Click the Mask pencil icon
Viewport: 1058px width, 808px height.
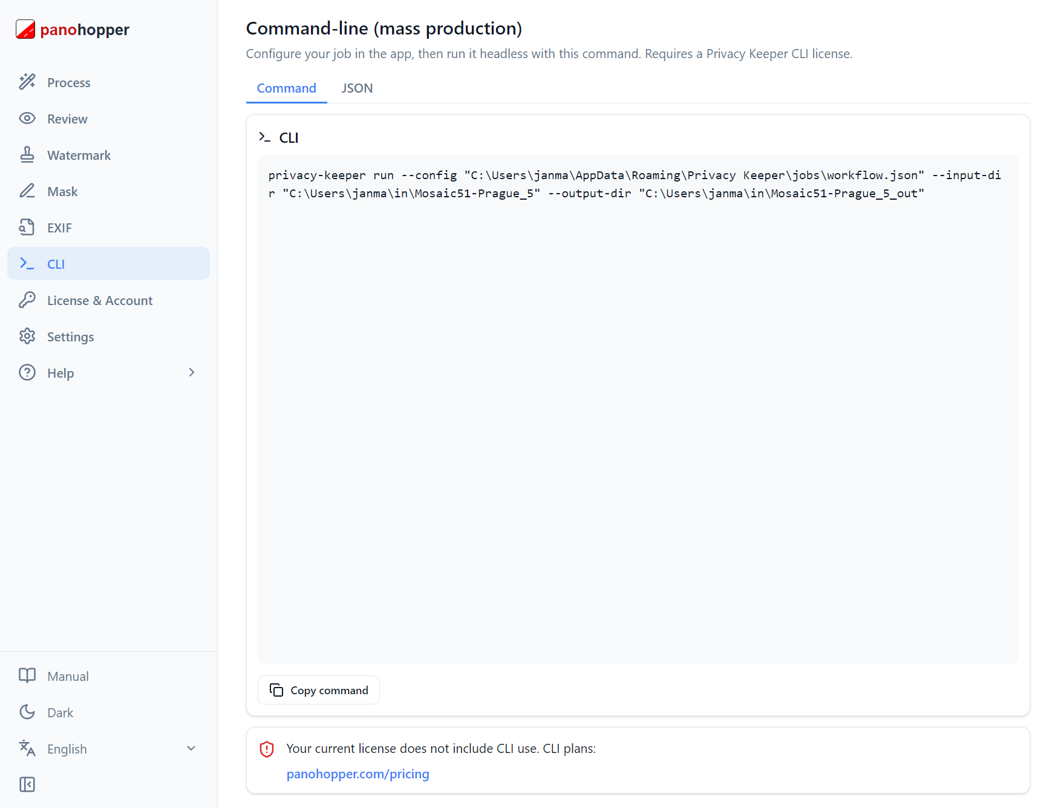pyautogui.click(x=27, y=191)
